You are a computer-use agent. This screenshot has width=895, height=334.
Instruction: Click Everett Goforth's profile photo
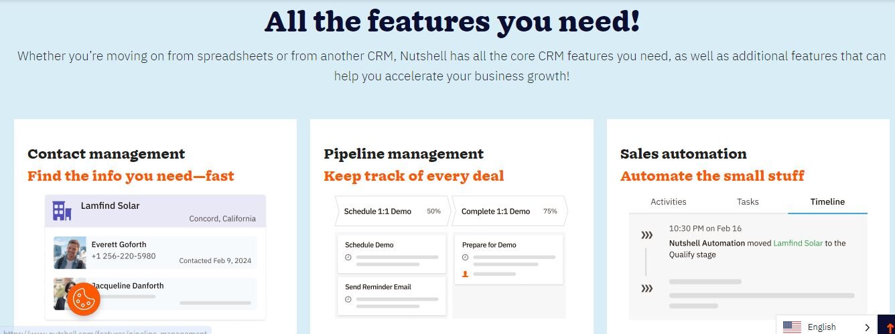click(x=70, y=252)
